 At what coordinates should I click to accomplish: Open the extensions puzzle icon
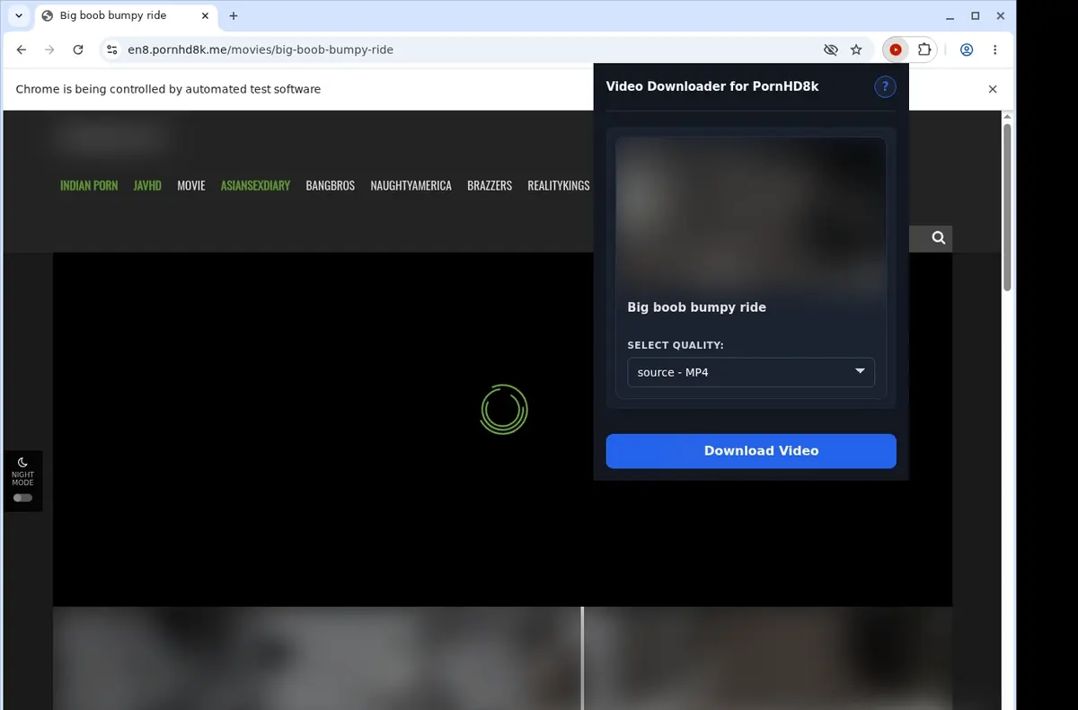point(924,50)
